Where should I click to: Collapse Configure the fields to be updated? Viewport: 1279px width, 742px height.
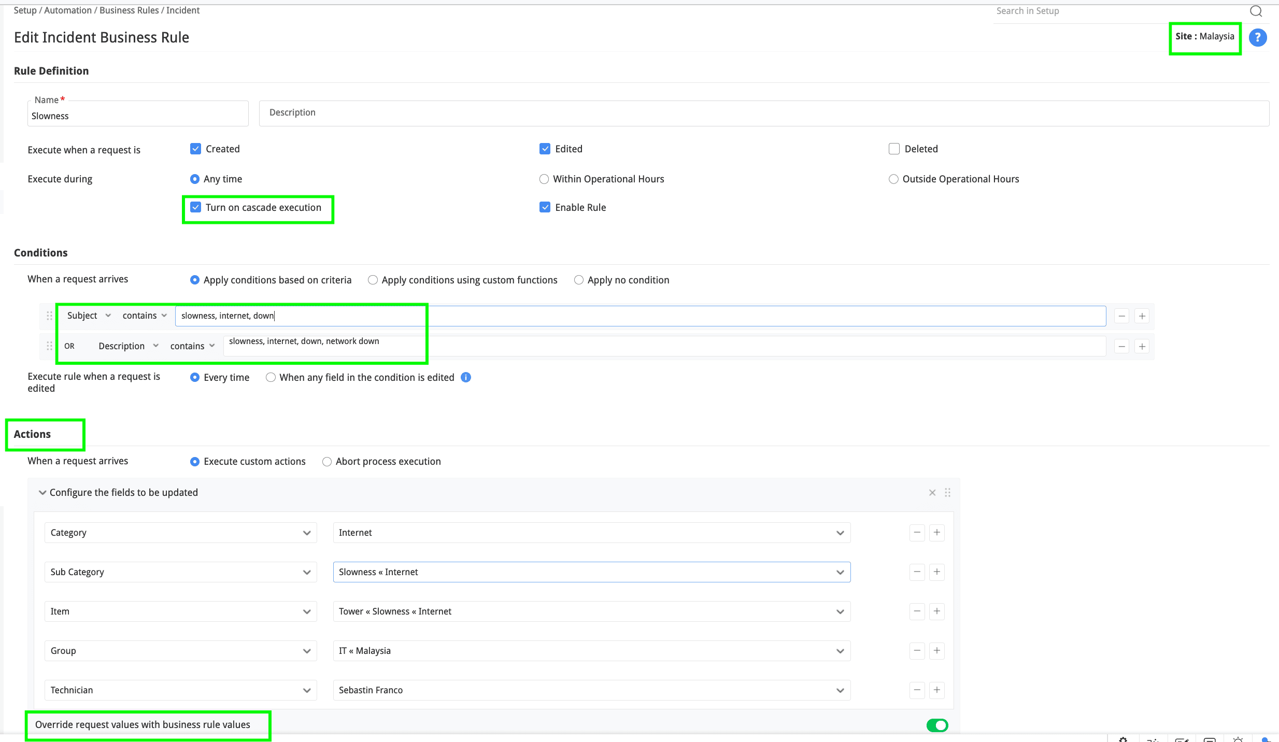point(42,493)
